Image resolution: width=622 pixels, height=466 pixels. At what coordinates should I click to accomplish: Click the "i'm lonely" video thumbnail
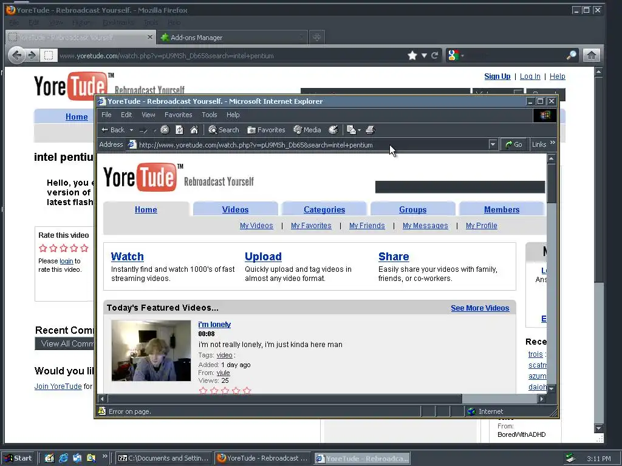151,351
